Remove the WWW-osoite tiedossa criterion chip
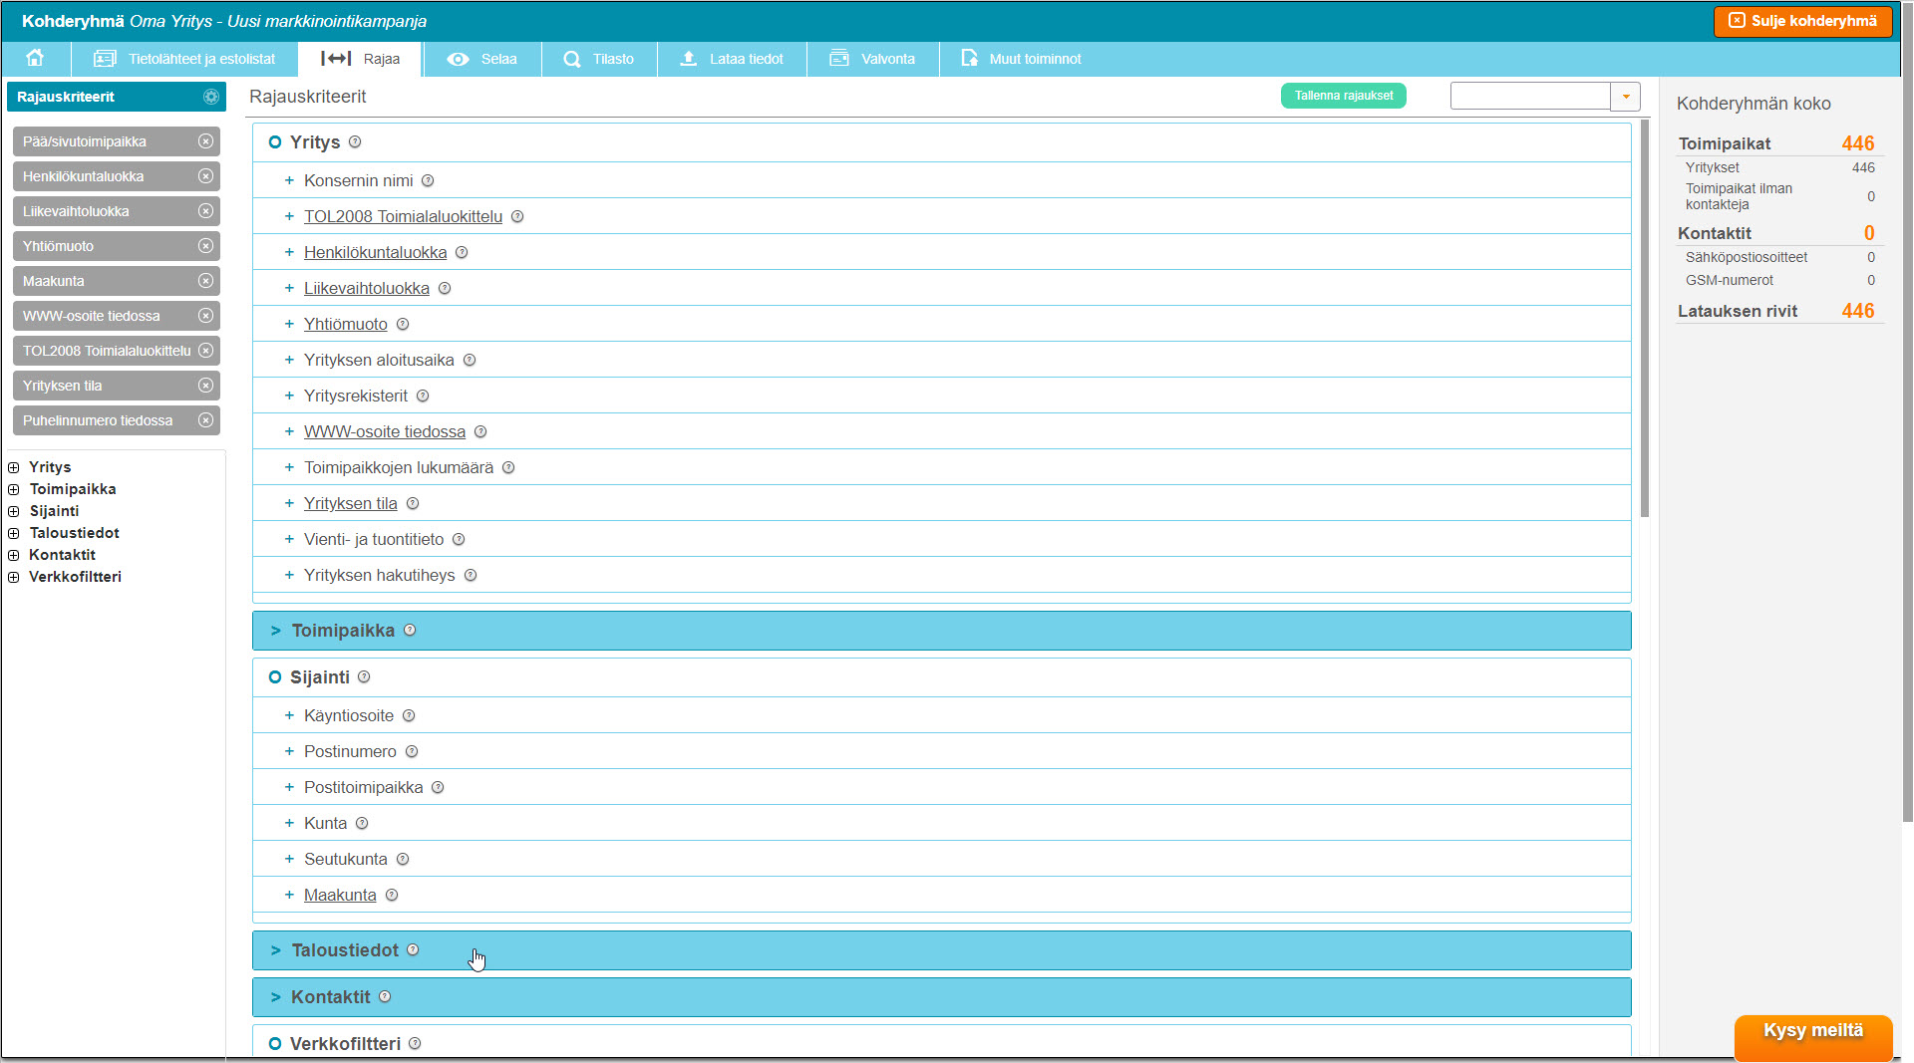Image resolution: width=1914 pixels, height=1063 pixels. 205,316
